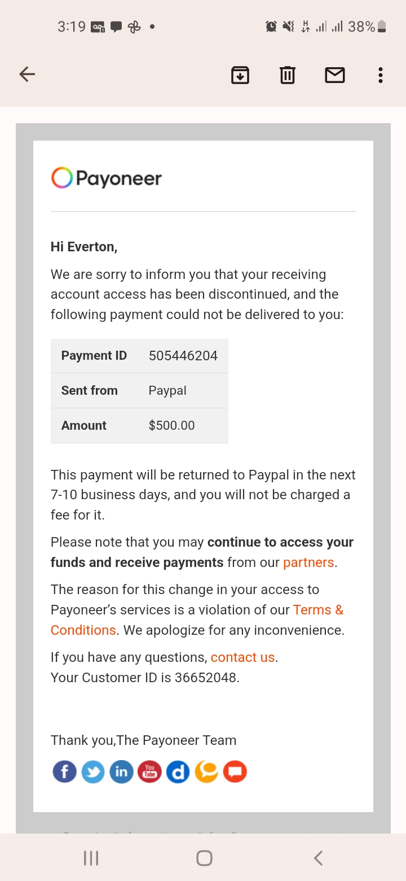Screen dimensions: 406x881
Task: Click the orange chat-bubble community icon
Action: (x=206, y=771)
